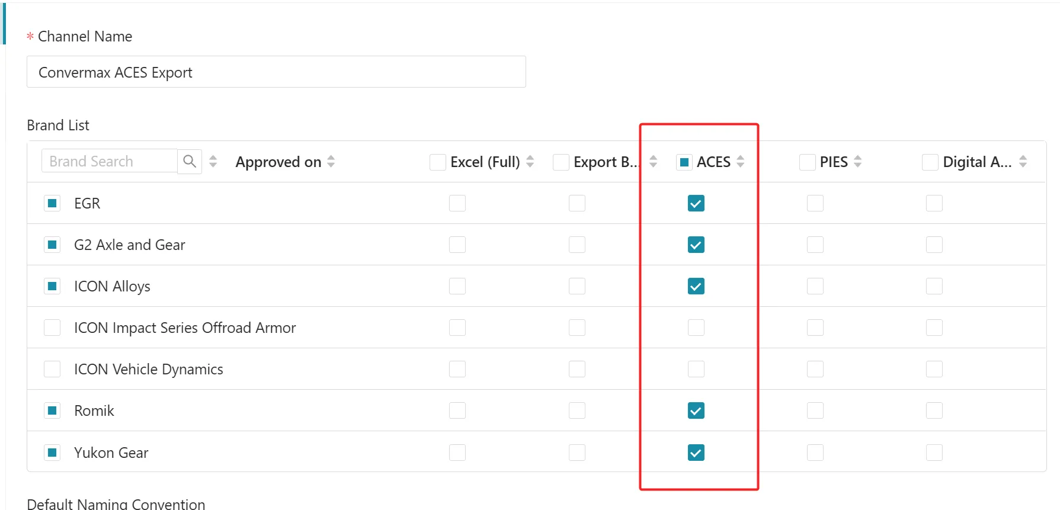
Task: Check the Digital A... header checkbox
Action: pos(930,162)
